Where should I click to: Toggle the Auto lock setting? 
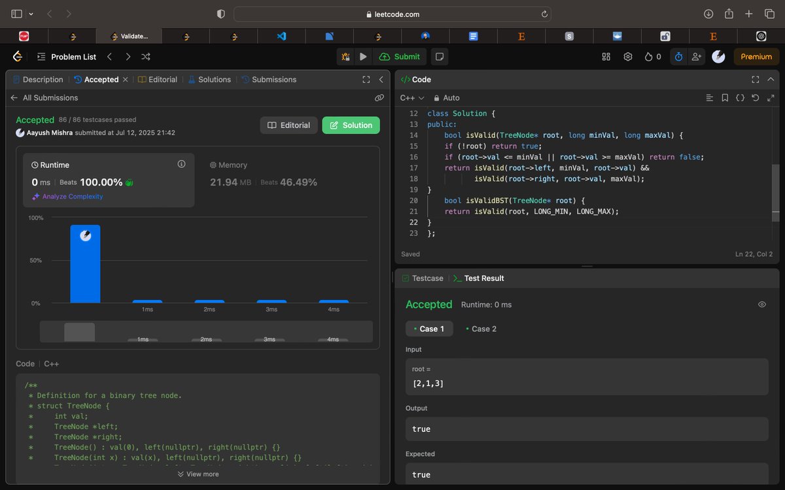pyautogui.click(x=447, y=98)
